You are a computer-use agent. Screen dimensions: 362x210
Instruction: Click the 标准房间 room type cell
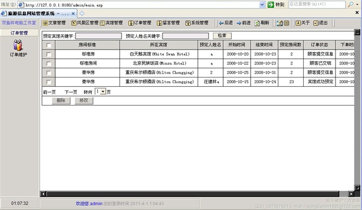tap(88, 63)
